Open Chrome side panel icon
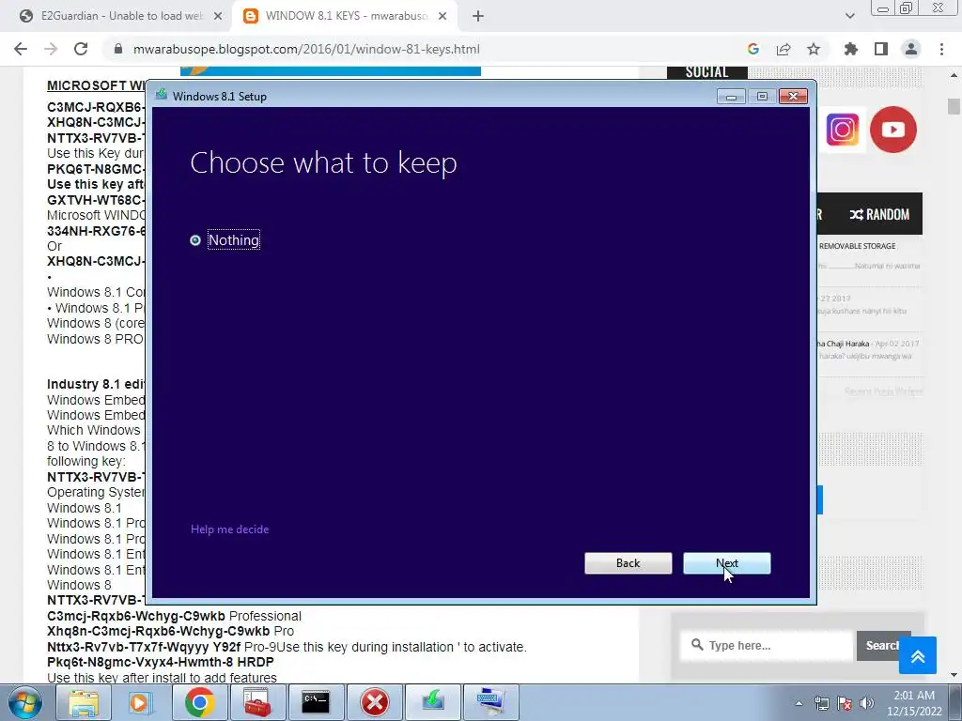The width and height of the screenshot is (962, 721). pos(881,49)
